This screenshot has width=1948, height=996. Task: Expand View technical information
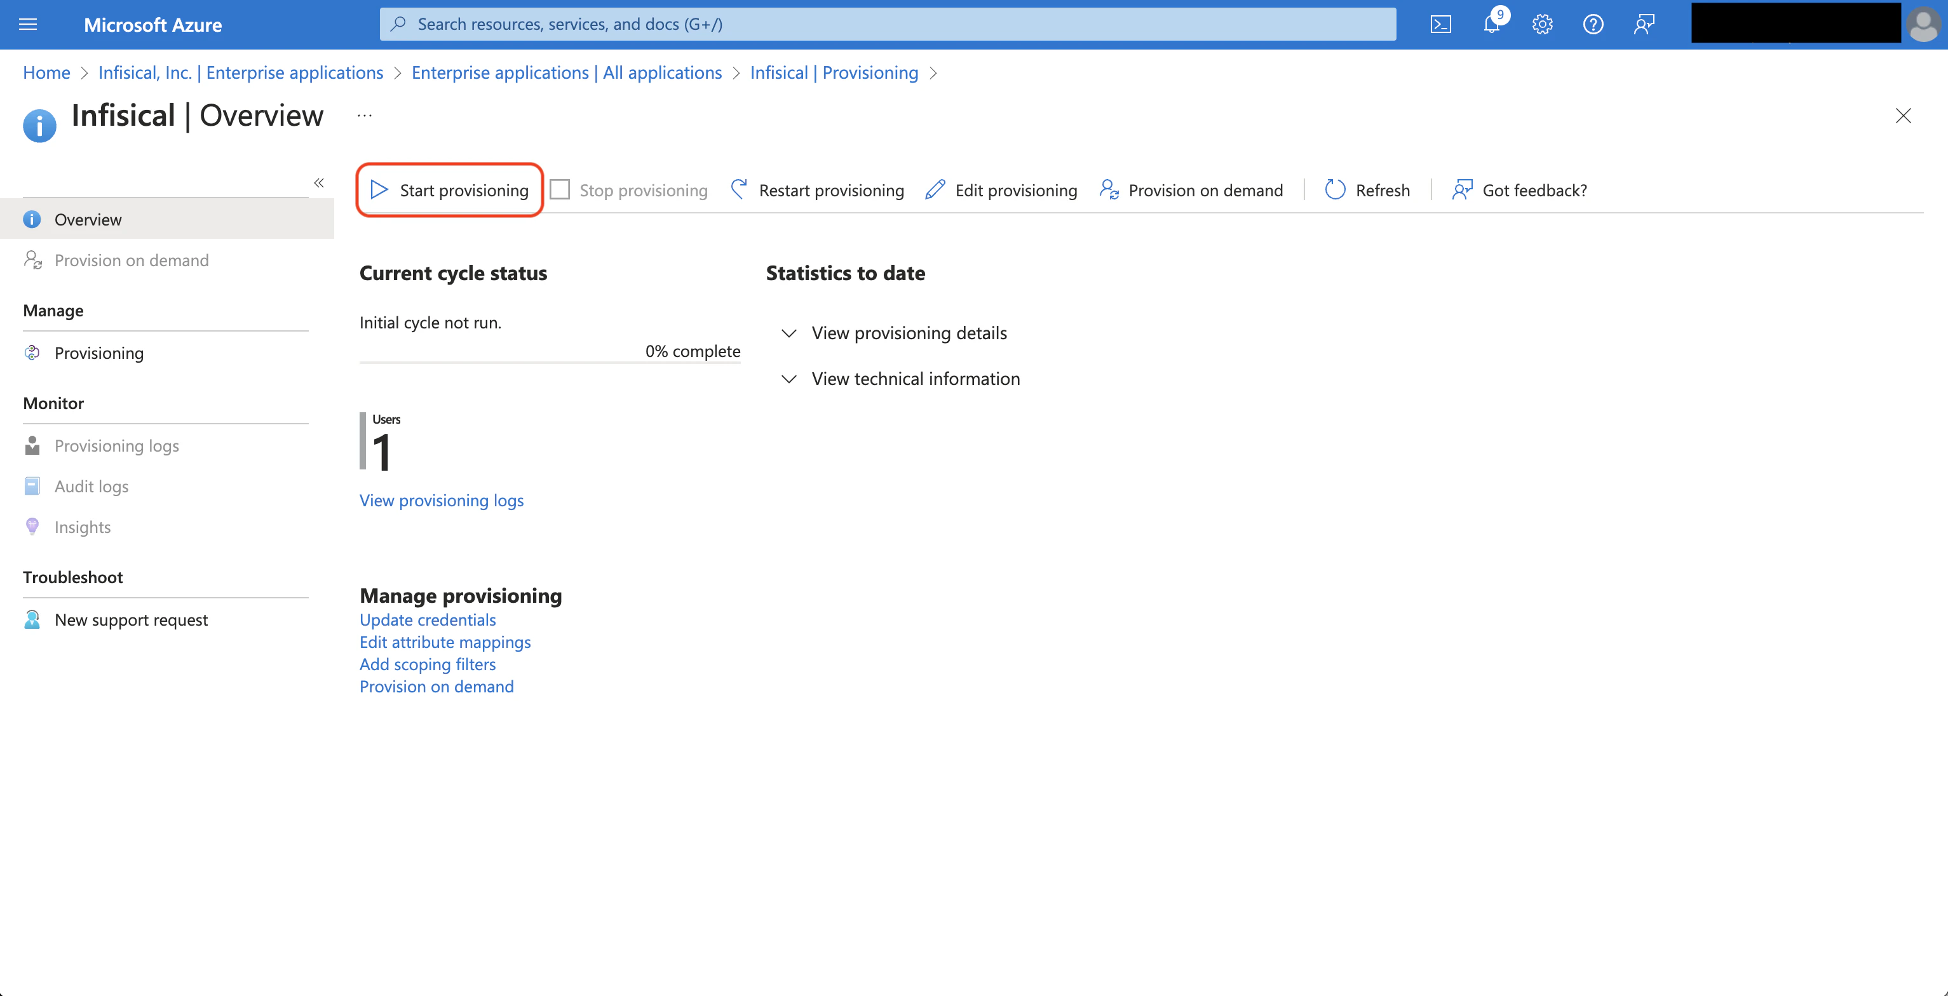tap(900, 378)
